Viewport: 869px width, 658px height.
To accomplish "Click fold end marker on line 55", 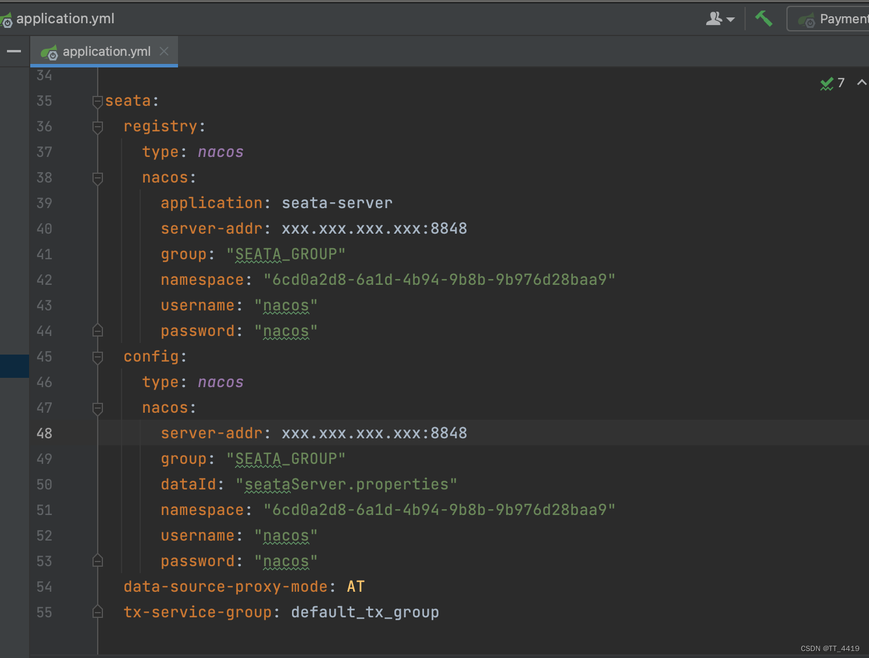I will [98, 612].
